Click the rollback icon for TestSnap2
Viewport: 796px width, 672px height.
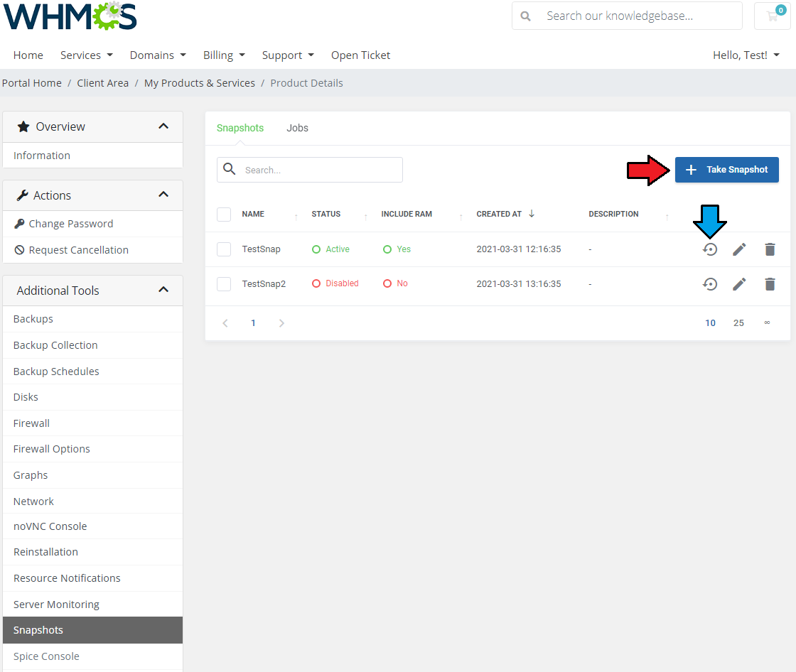(710, 284)
